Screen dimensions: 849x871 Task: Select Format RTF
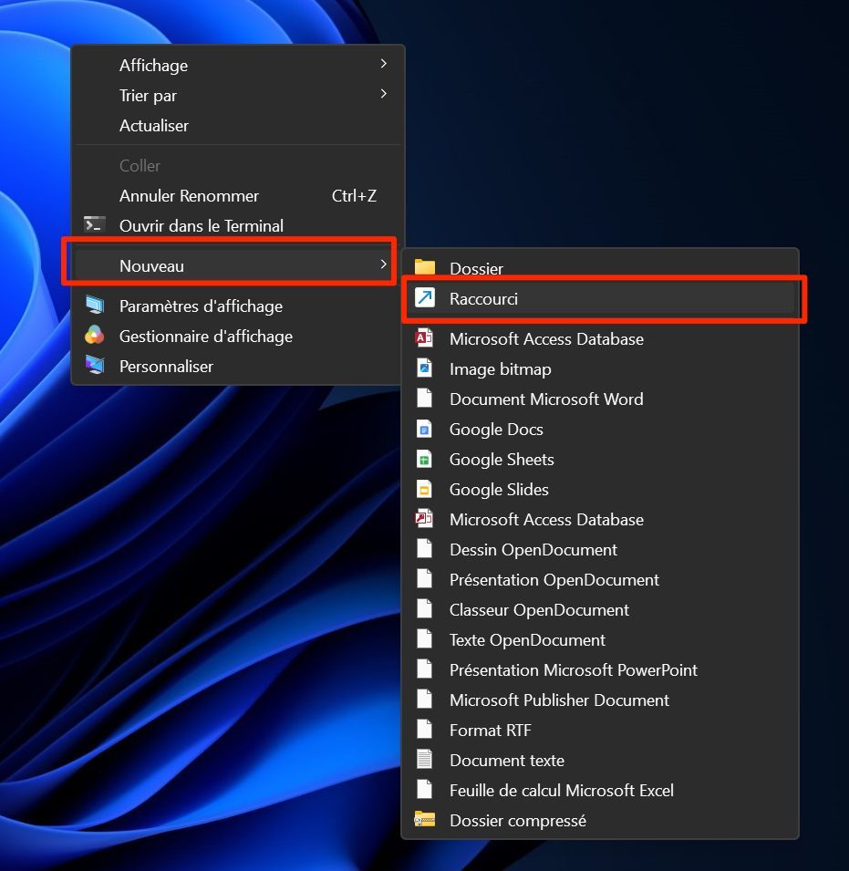point(600,730)
